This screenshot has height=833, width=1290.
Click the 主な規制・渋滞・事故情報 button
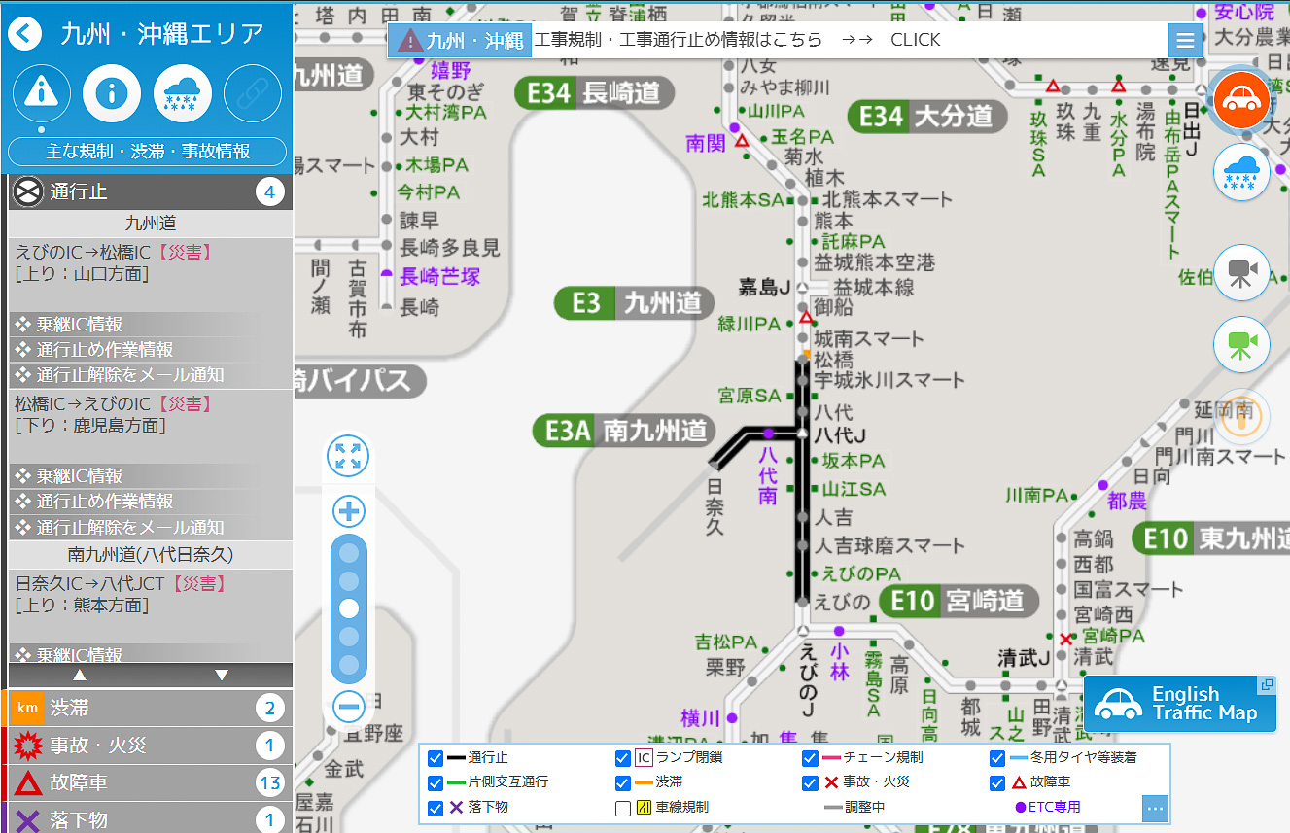tap(148, 152)
